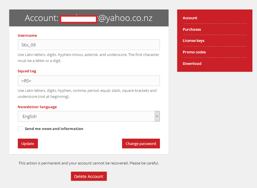Enable the news and information checkbox
The height and width of the screenshot is (188, 257).
tap(20, 129)
